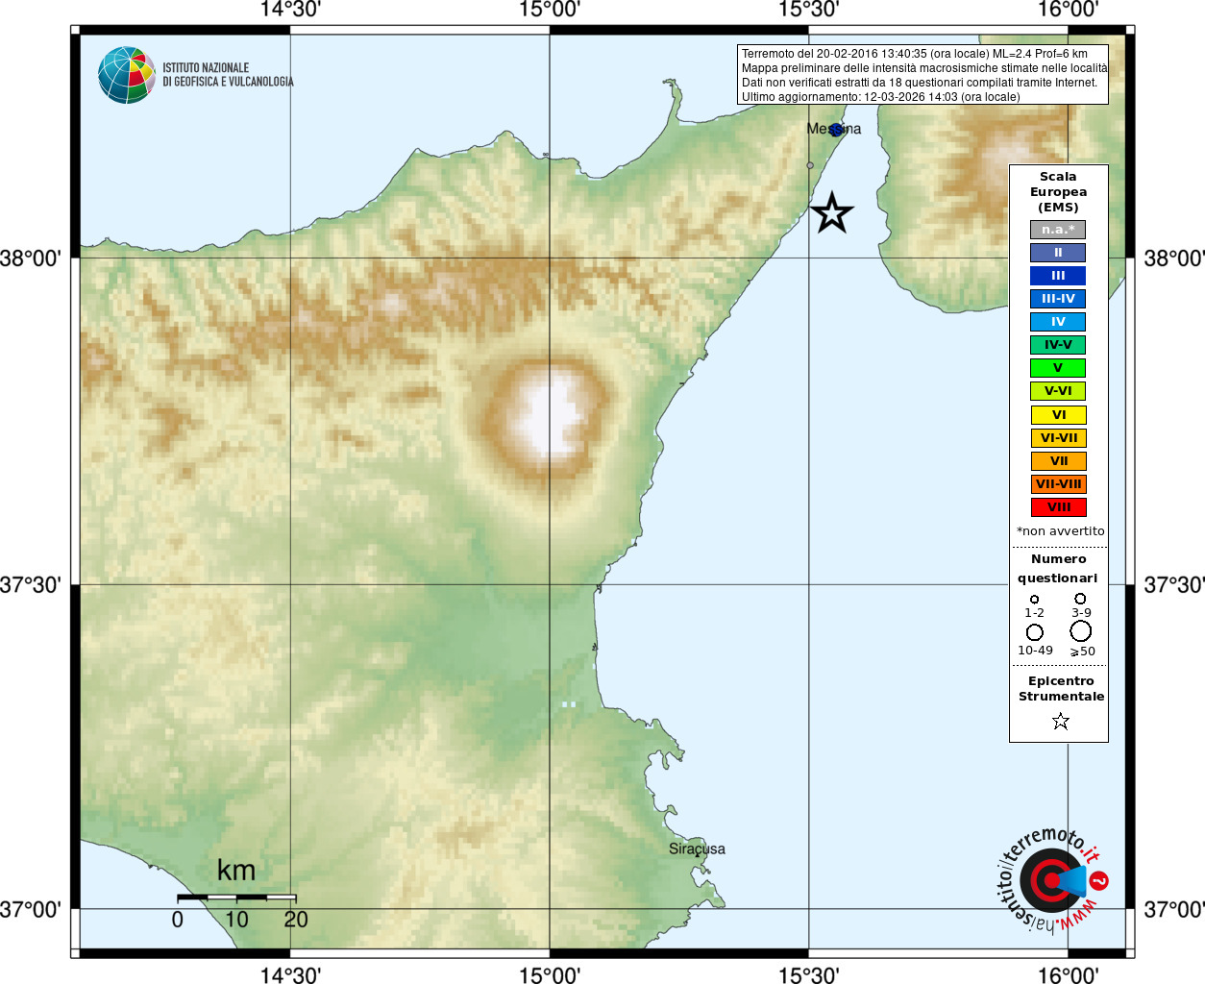Click the top 14°30' longitude label
Screen dimensions: 1205x984
tap(290, 10)
